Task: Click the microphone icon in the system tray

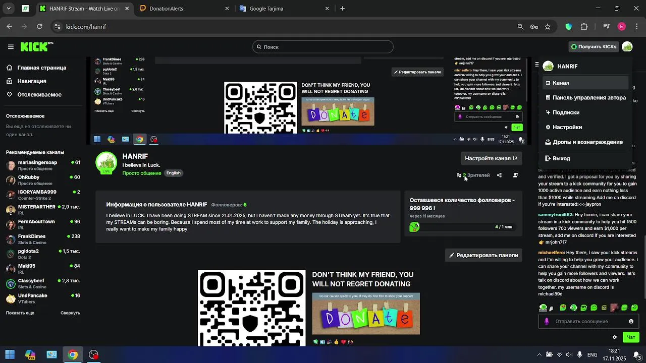Action: (580, 354)
